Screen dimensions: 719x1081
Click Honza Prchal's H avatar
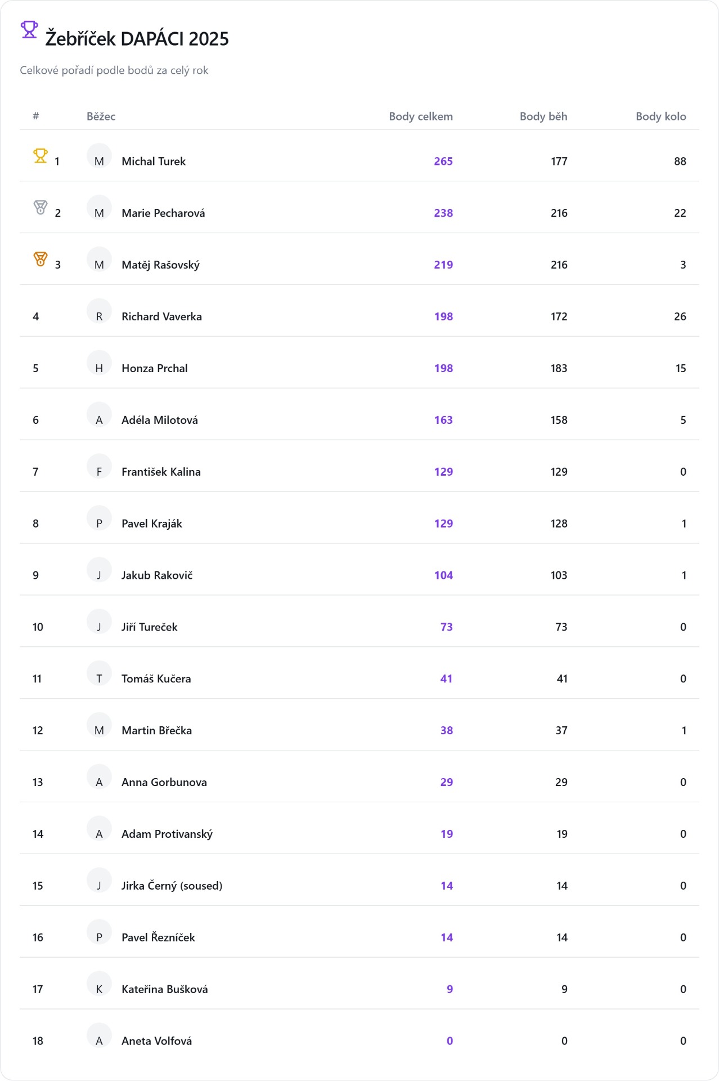pos(99,364)
